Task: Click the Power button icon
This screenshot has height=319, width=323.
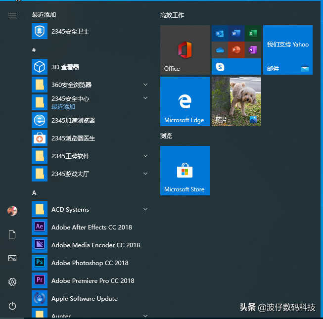Action: pos(12,306)
